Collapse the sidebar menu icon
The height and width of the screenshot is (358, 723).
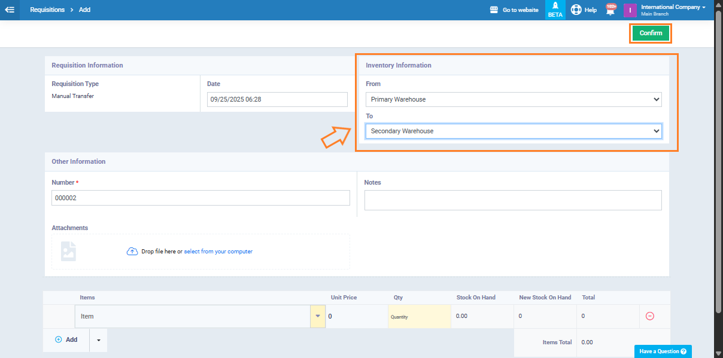click(10, 10)
